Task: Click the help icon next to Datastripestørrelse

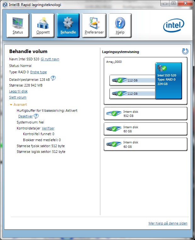Action: coord(53,78)
